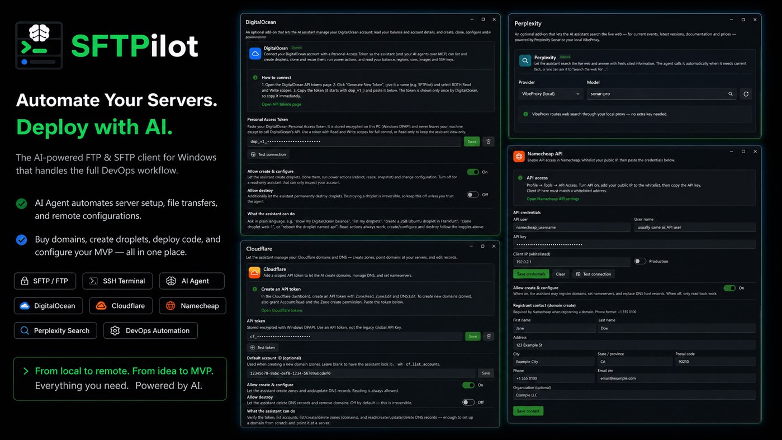Click the Address field 123 Example St
782x440 pixels.
[634, 345]
